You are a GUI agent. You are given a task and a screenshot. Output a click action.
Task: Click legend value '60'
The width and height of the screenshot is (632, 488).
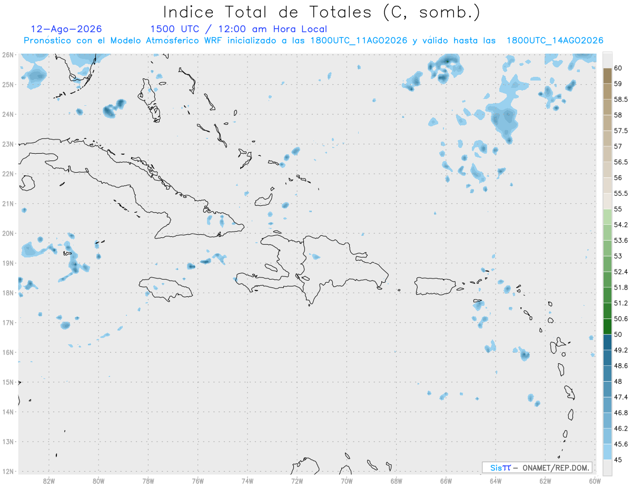tap(618, 68)
